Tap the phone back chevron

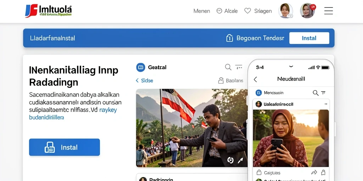[255, 80]
